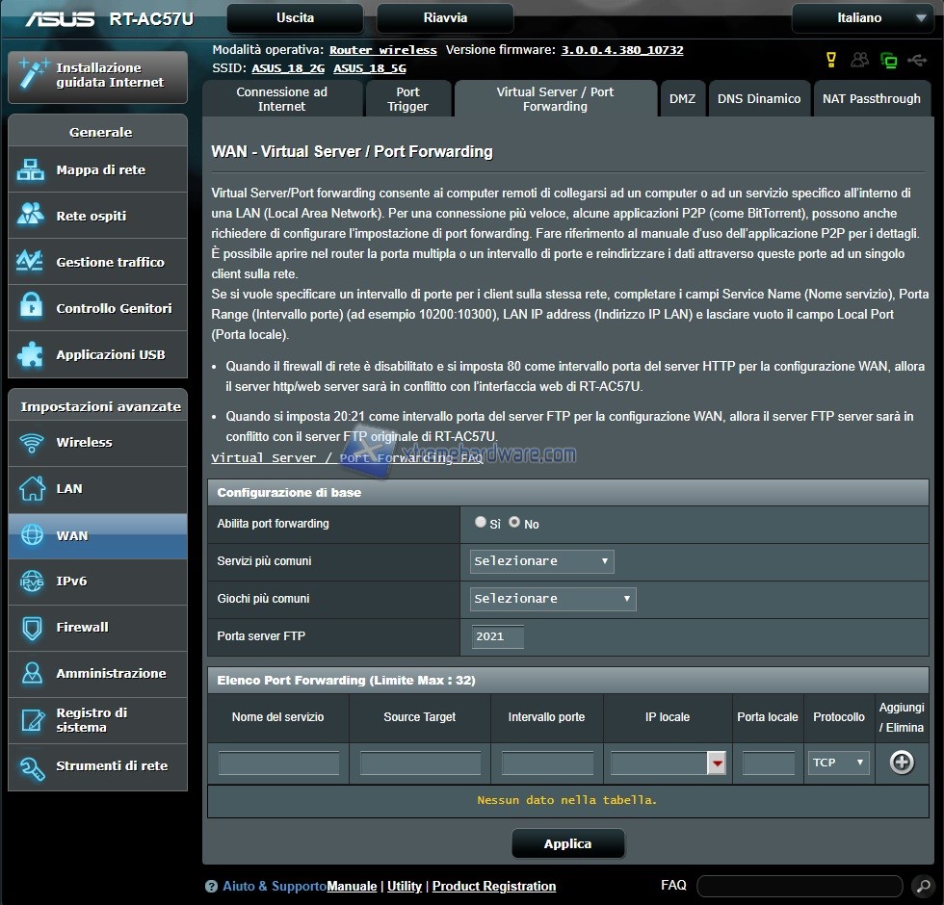Open Virtual Server / Port Forwarding FAQ link
This screenshot has height=905, width=944.
pos(347,458)
